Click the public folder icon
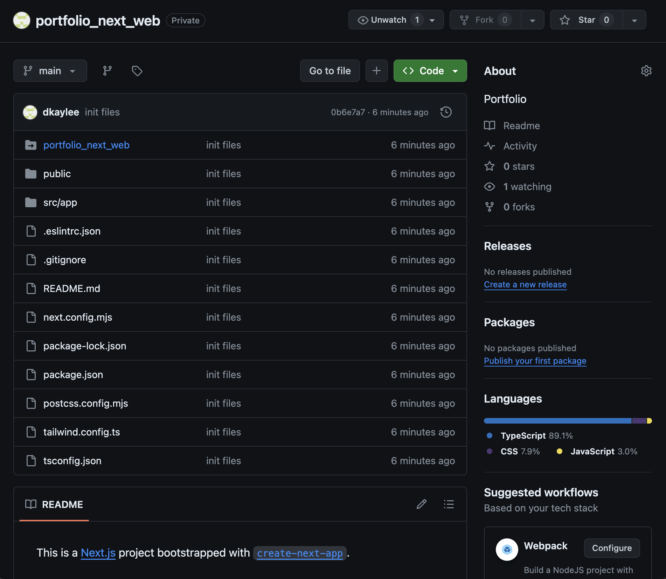 coord(31,174)
